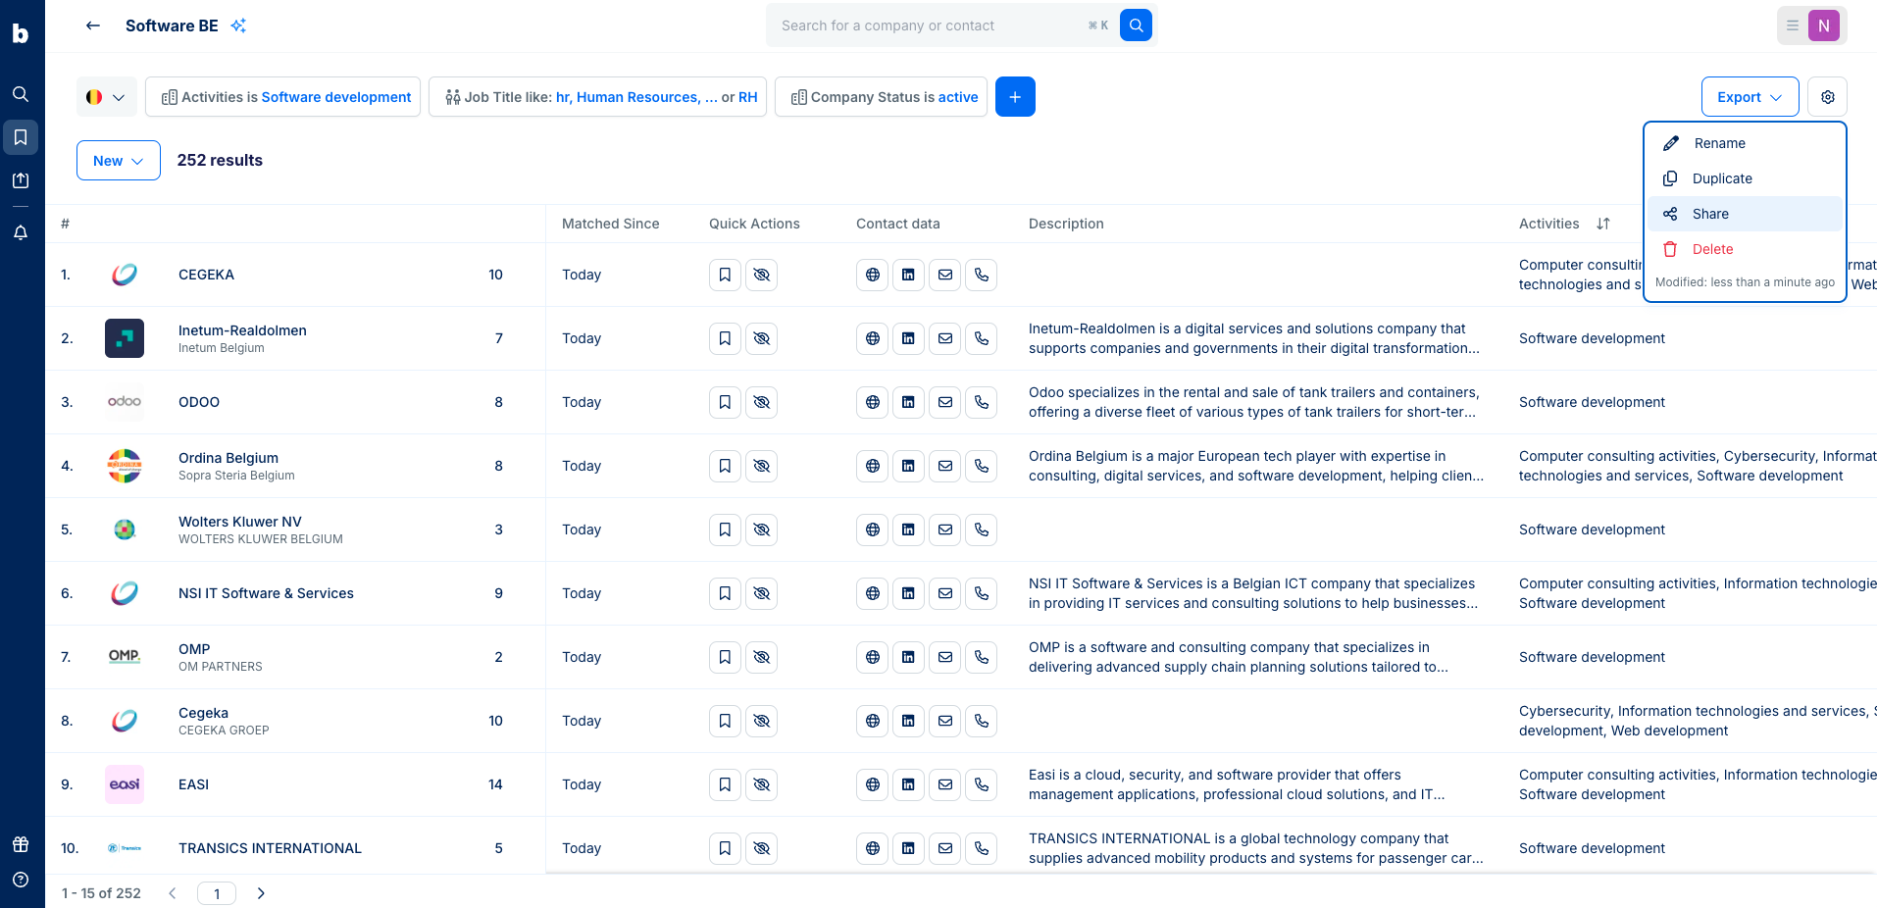Hide Ordina Belgium with eye icon

pos(762,466)
